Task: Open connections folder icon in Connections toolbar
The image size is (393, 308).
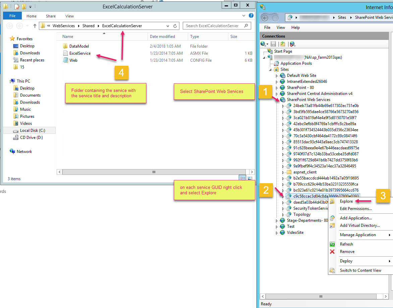Action: (x=283, y=44)
